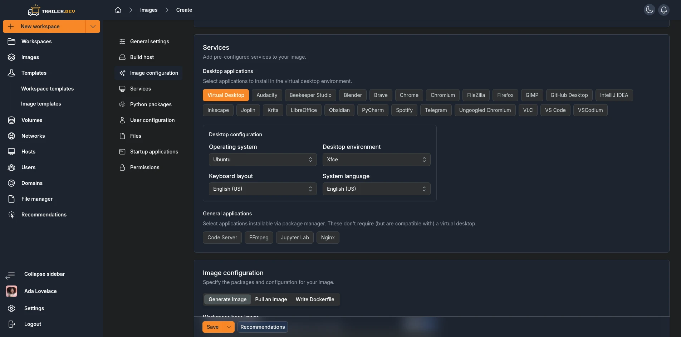Click the Python packages icon
Image resolution: width=681 pixels, height=337 pixels.
[122, 104]
